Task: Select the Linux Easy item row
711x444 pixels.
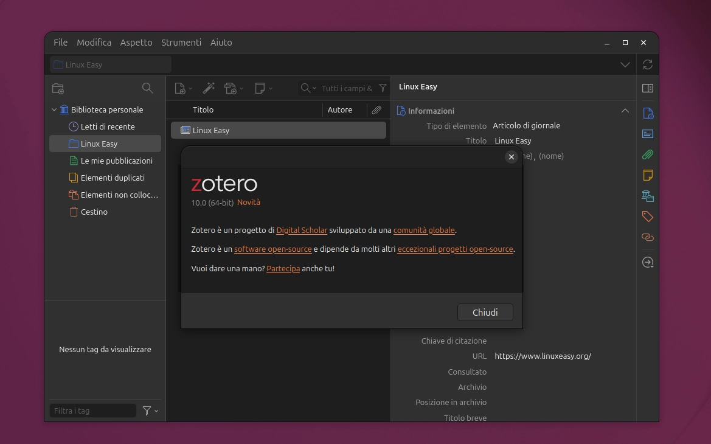Action: click(279, 130)
